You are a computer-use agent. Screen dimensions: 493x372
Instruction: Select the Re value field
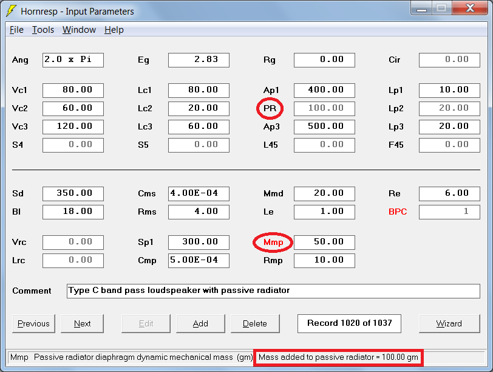click(x=450, y=194)
